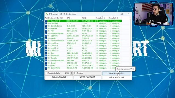The image size is (175, 98).
Task: Click Iniciar prueba de DNS button
Action: (x=116, y=73)
